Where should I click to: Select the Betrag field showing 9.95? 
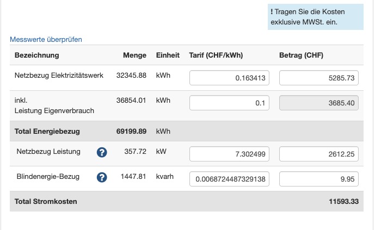pos(319,179)
